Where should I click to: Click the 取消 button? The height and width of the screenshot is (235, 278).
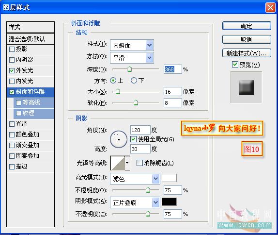point(247,39)
